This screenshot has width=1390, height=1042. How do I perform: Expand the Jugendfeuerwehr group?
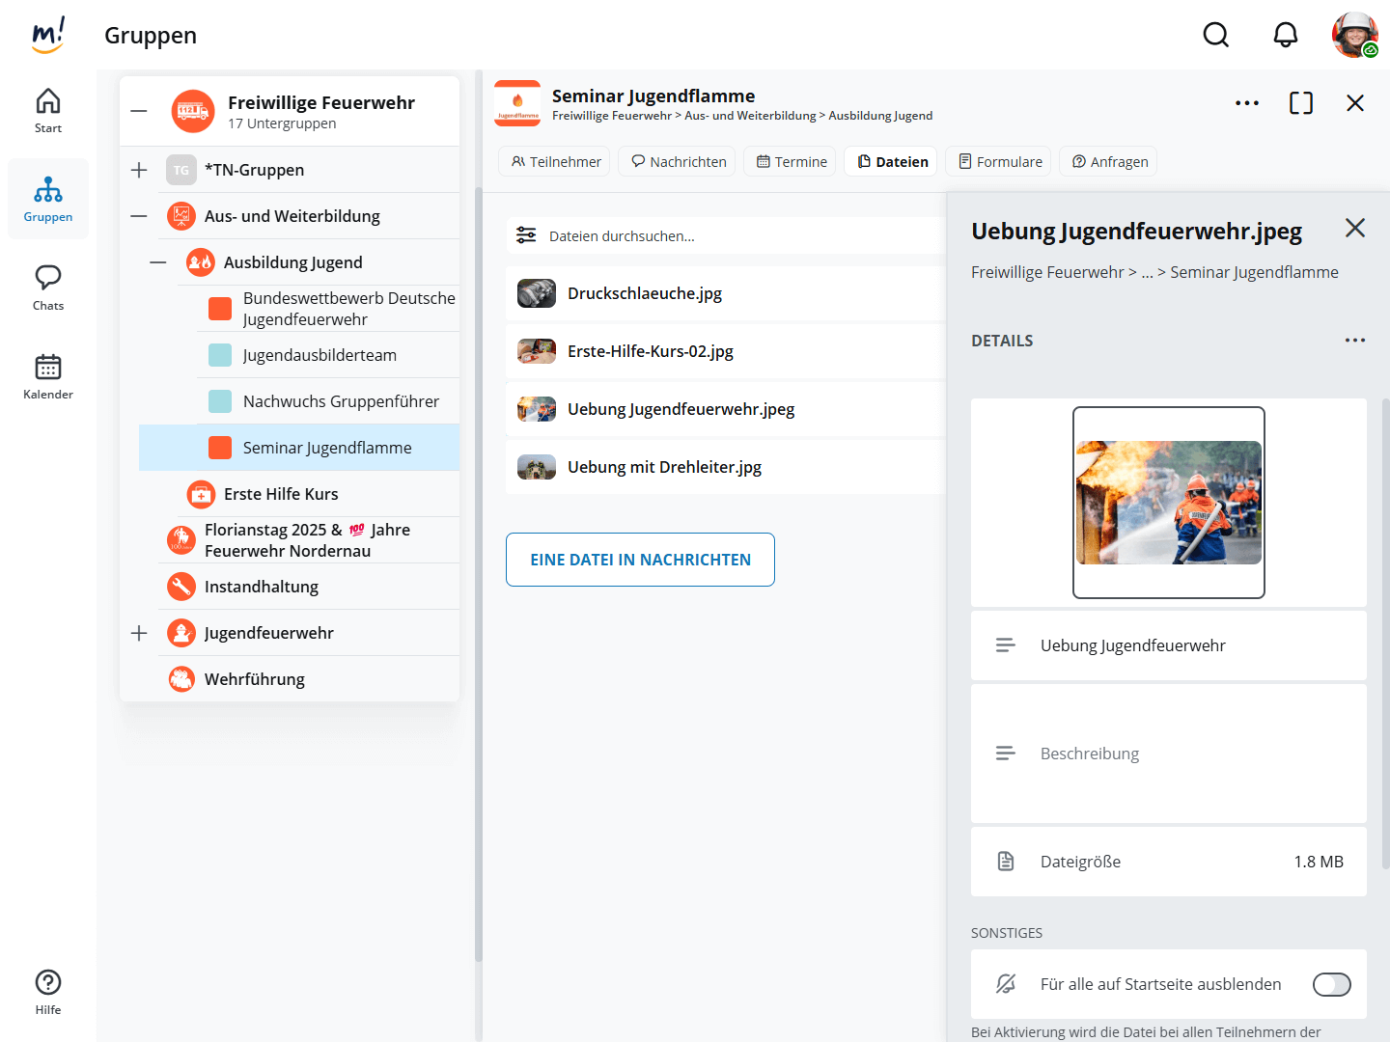(x=139, y=633)
